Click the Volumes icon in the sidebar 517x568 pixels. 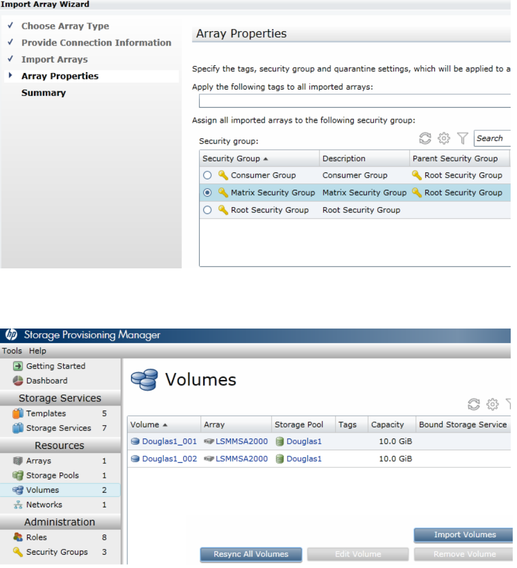point(18,490)
